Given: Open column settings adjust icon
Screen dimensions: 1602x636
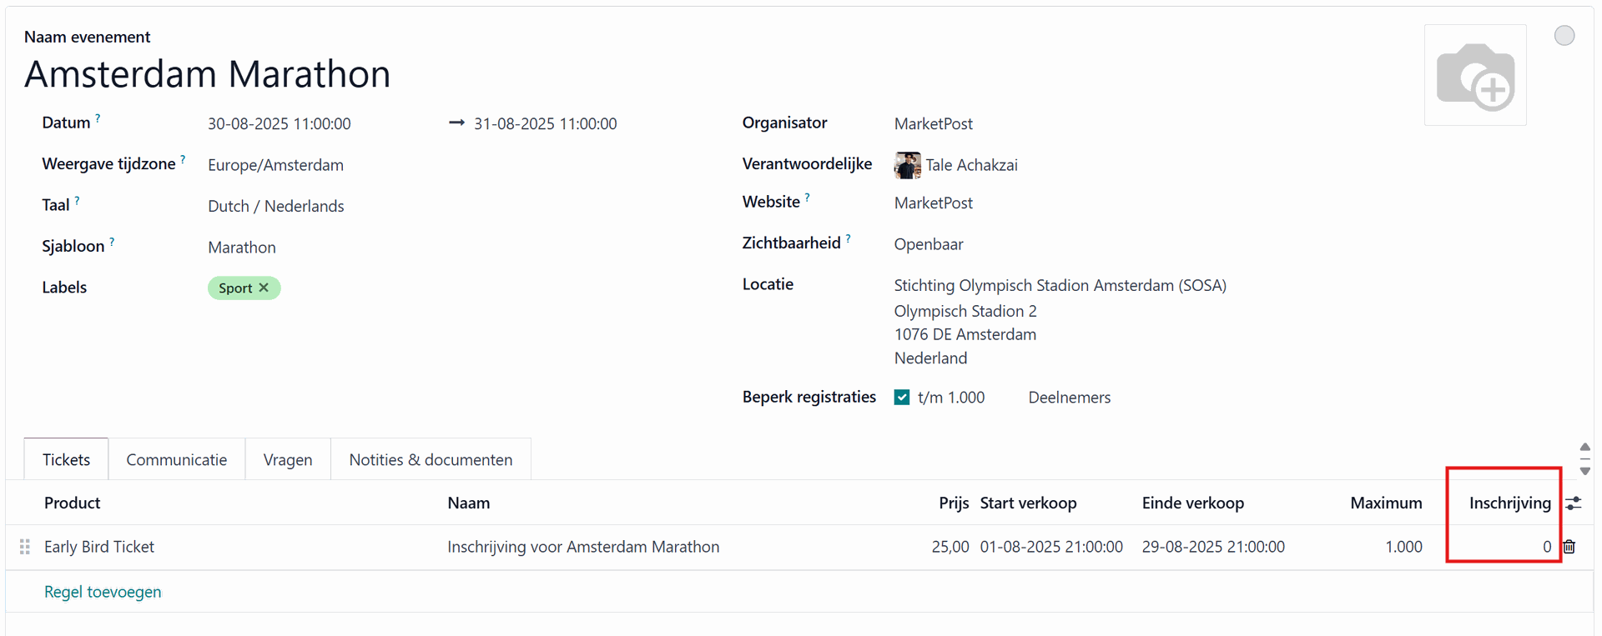Looking at the screenshot, I should [1573, 503].
